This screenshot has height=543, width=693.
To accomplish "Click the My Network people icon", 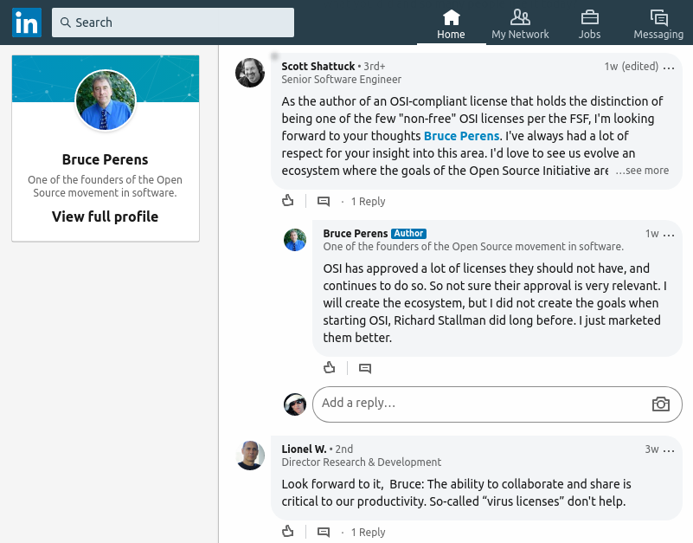I will tap(520, 17).
